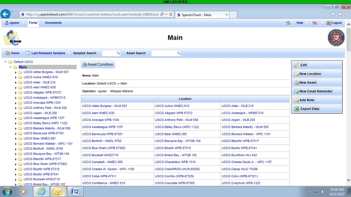Click the network tray icon

(316, 192)
